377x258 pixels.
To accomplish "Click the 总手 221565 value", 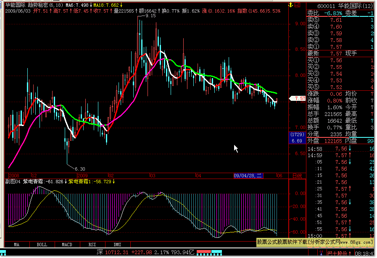I will (x=333, y=114).
